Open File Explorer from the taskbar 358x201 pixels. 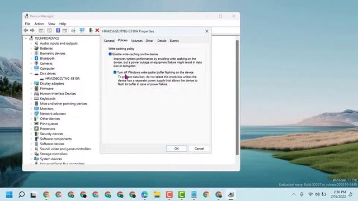coord(157,195)
